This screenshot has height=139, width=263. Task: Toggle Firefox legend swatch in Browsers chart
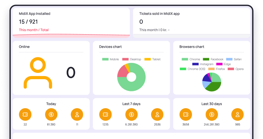(211, 69)
